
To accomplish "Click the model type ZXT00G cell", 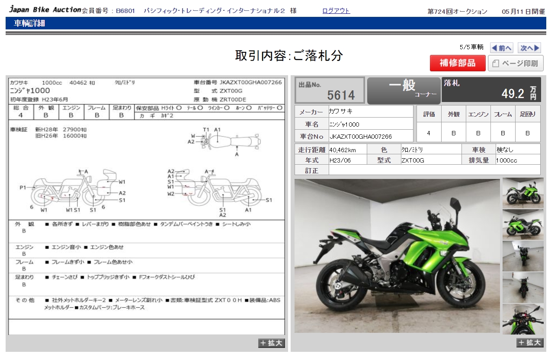I will [x=430, y=160].
